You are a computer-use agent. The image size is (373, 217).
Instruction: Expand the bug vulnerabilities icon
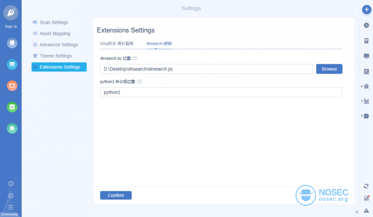tap(366, 86)
